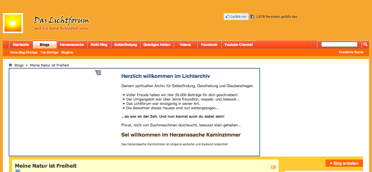The height and width of the screenshot is (172, 372).
Task: Open Herzenssache Kaminzimmer welcome link
Action: (181, 135)
